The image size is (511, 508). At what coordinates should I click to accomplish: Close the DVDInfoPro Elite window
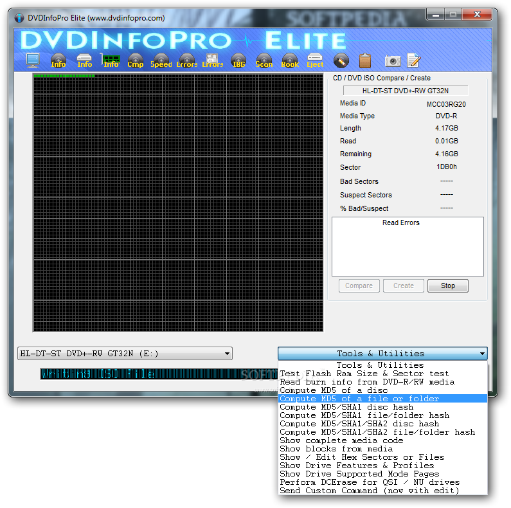pos(477,14)
